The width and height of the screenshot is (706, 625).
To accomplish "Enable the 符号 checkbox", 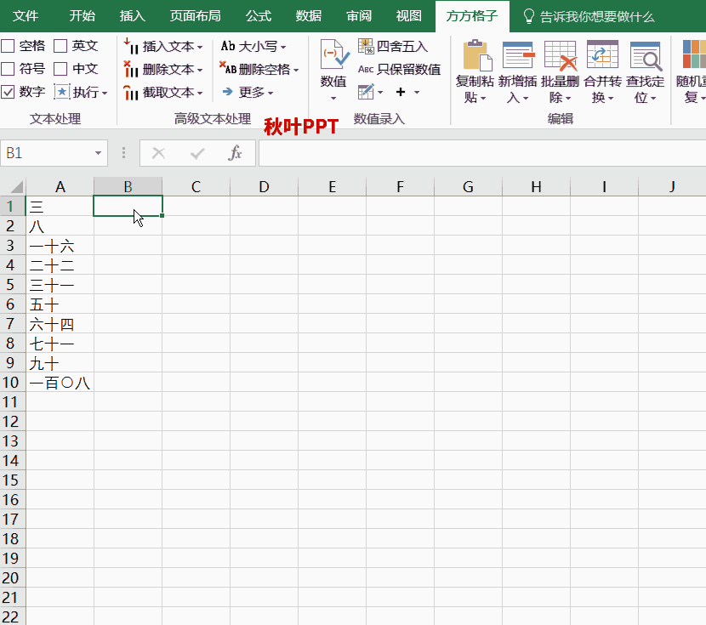I will pos(8,69).
